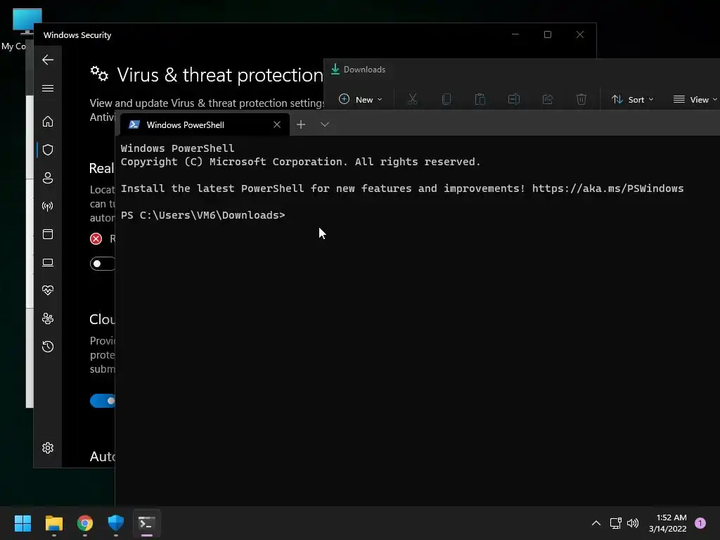720x540 pixels.
Task: Close the Windows PowerShell tab
Action: (x=277, y=124)
